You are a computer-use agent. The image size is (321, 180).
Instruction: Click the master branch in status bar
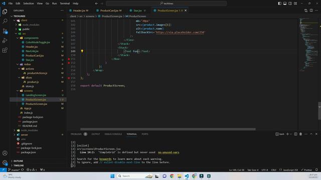coord(14,170)
